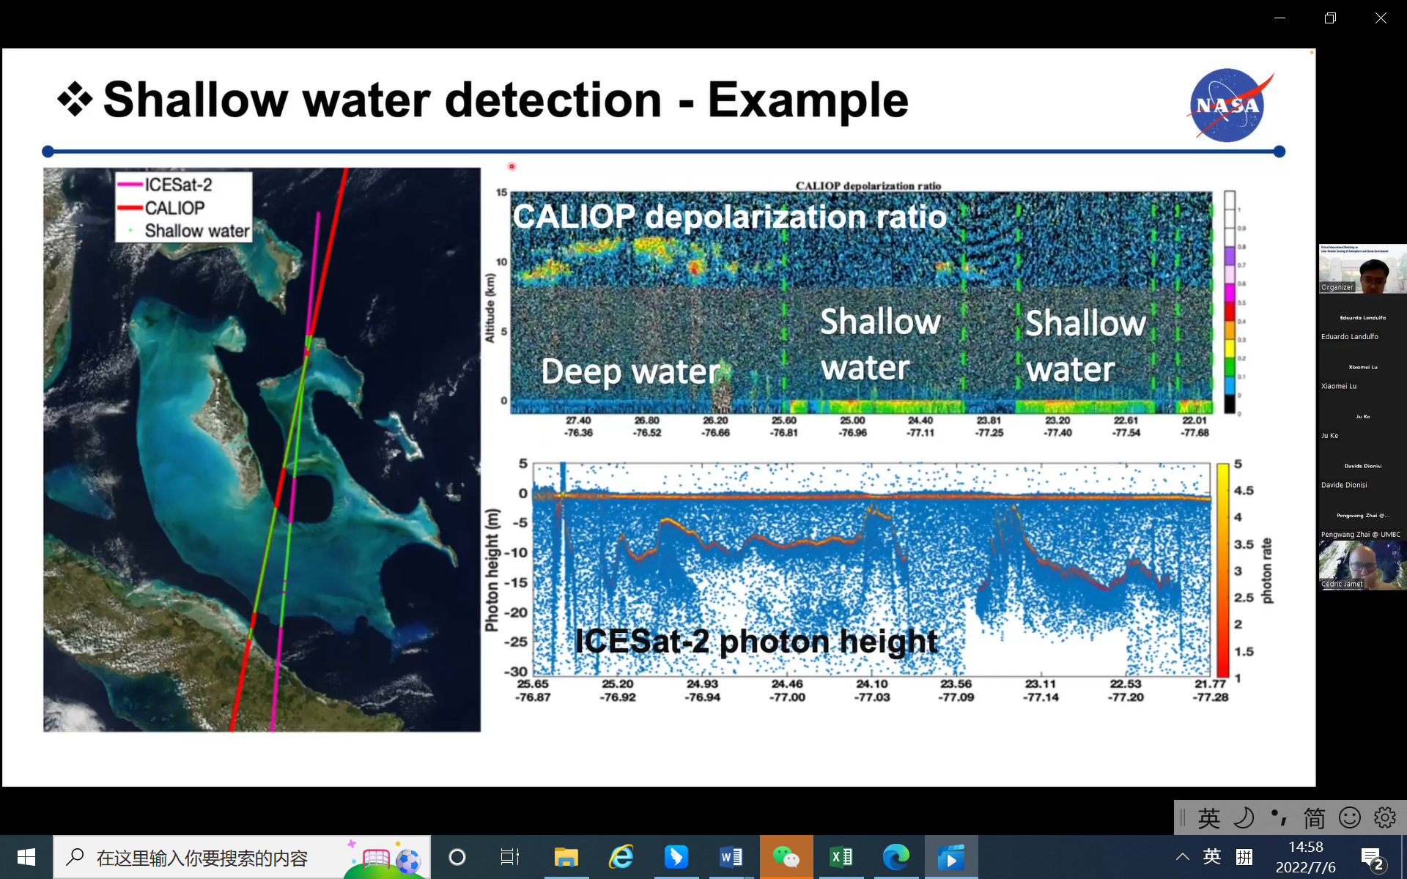The height and width of the screenshot is (879, 1407).
Task: Open File Explorer from taskbar
Action: coord(566,857)
